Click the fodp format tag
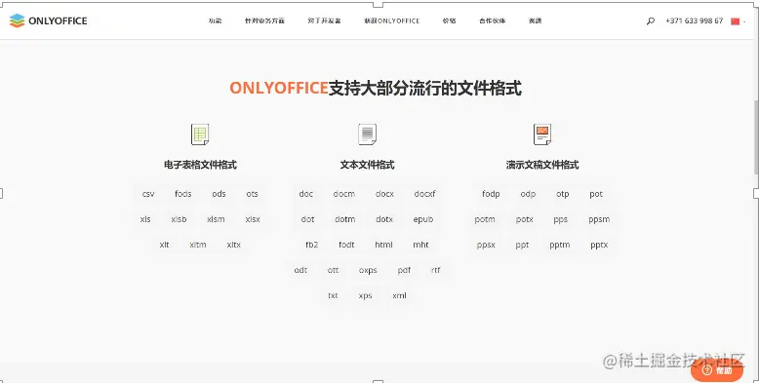Screen dimensions: 759x383 [491, 194]
